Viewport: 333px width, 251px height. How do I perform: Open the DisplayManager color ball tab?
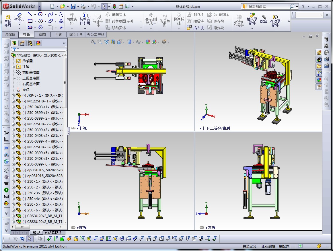(38, 43)
